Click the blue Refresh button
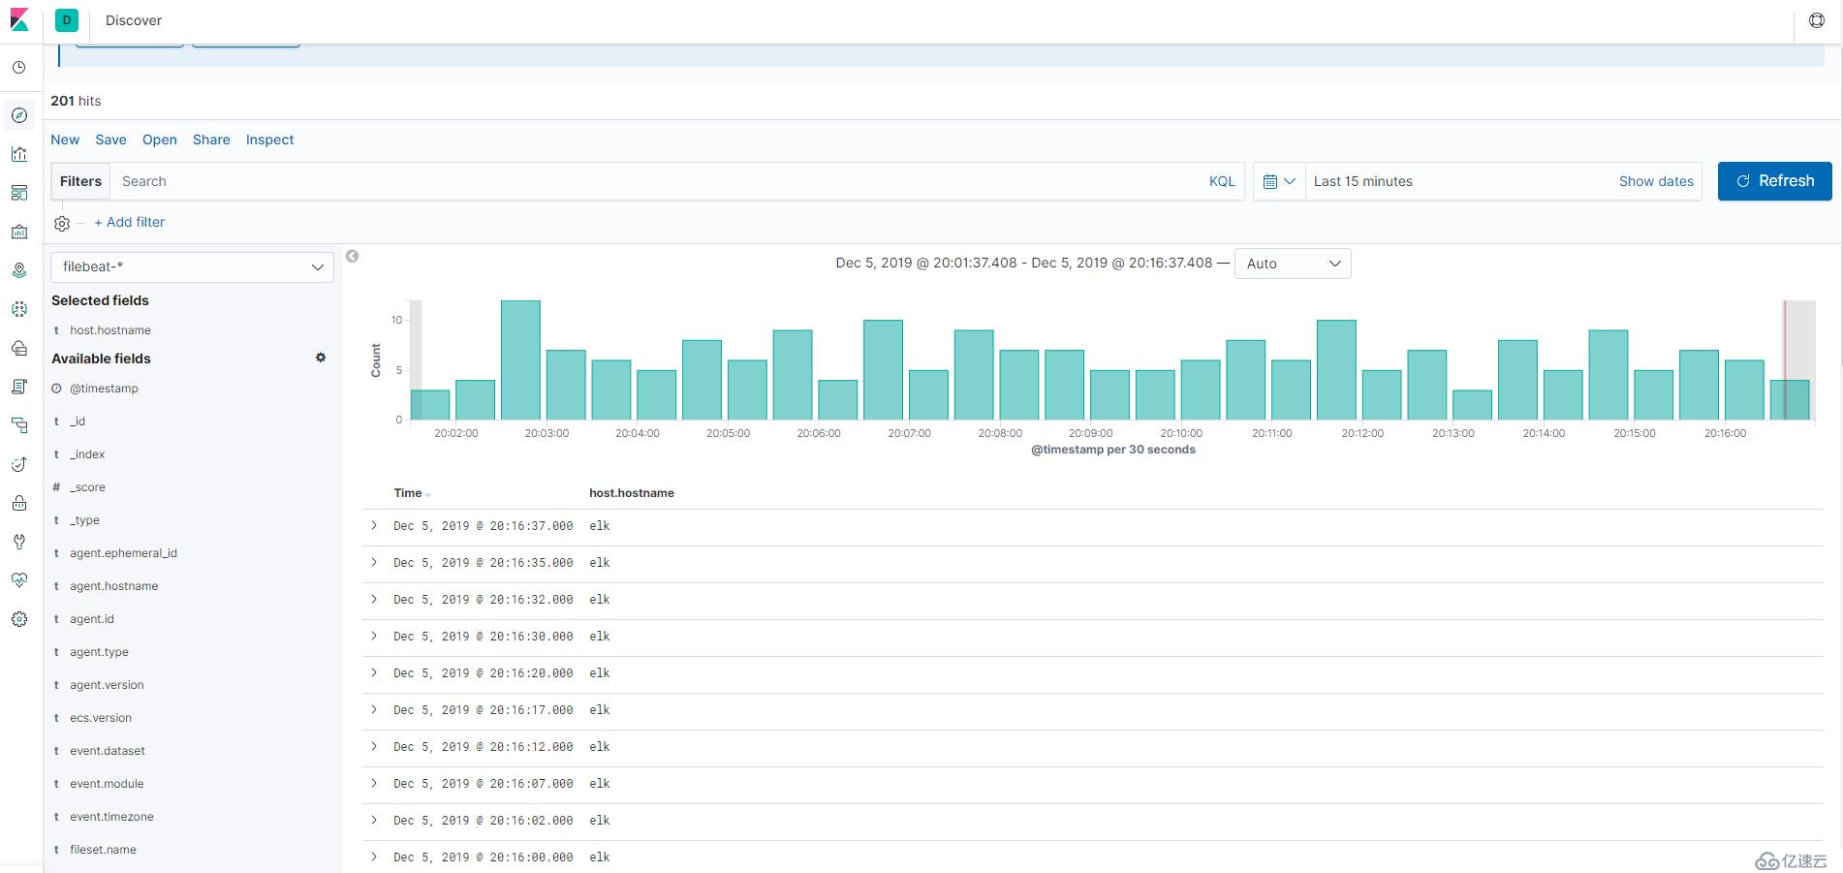Image resolution: width=1843 pixels, height=873 pixels. (1774, 181)
